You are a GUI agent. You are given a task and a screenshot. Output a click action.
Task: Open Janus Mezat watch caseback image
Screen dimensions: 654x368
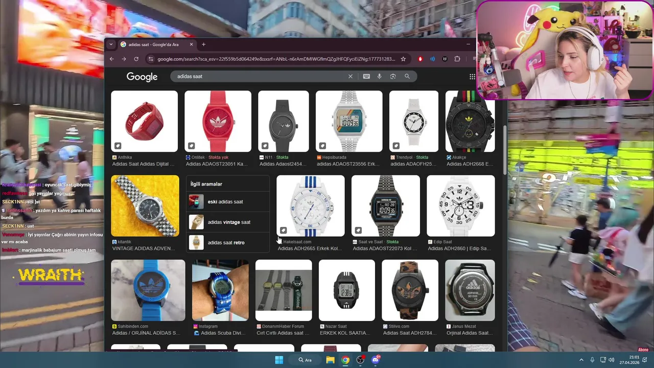[x=470, y=290]
